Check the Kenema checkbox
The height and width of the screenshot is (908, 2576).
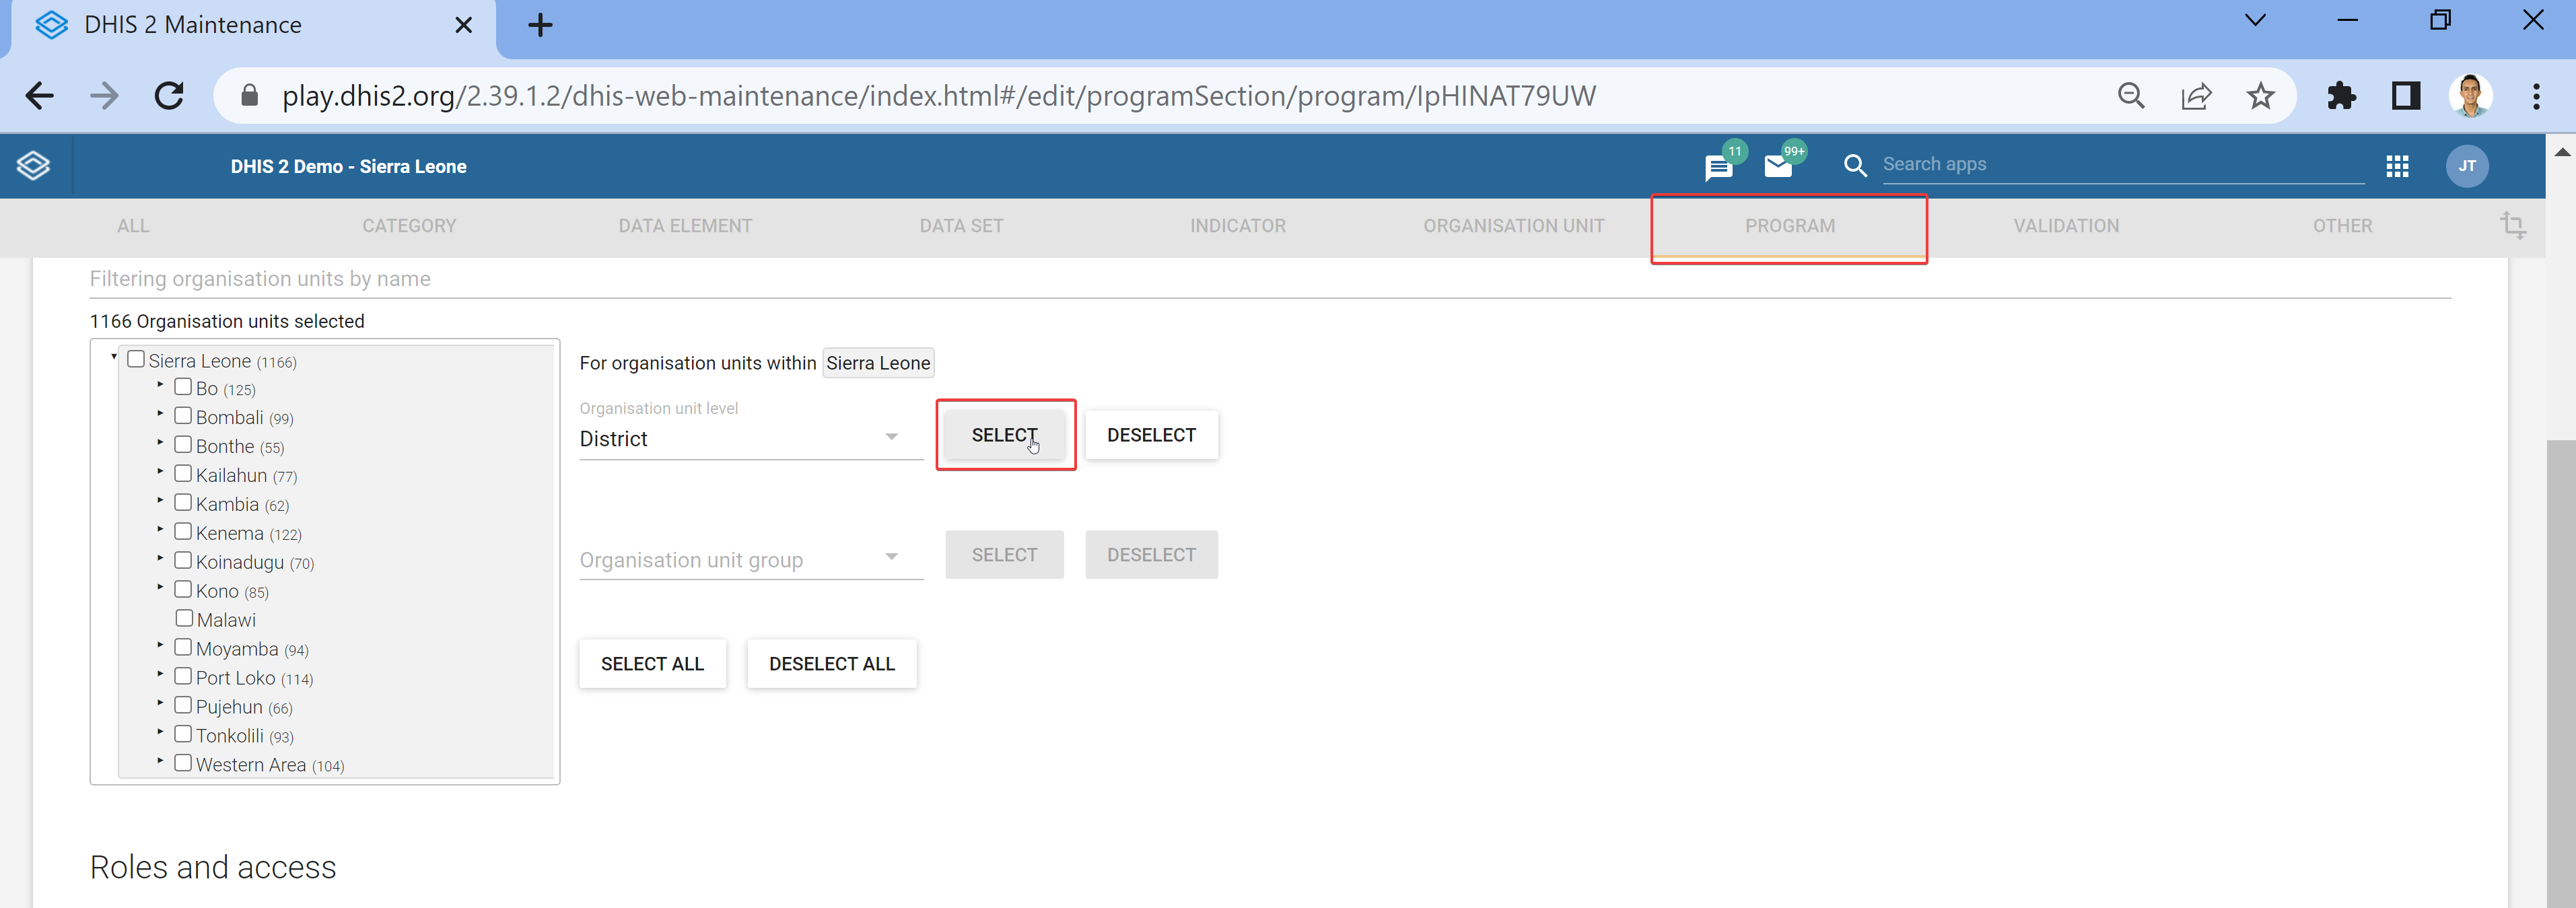pyautogui.click(x=183, y=532)
